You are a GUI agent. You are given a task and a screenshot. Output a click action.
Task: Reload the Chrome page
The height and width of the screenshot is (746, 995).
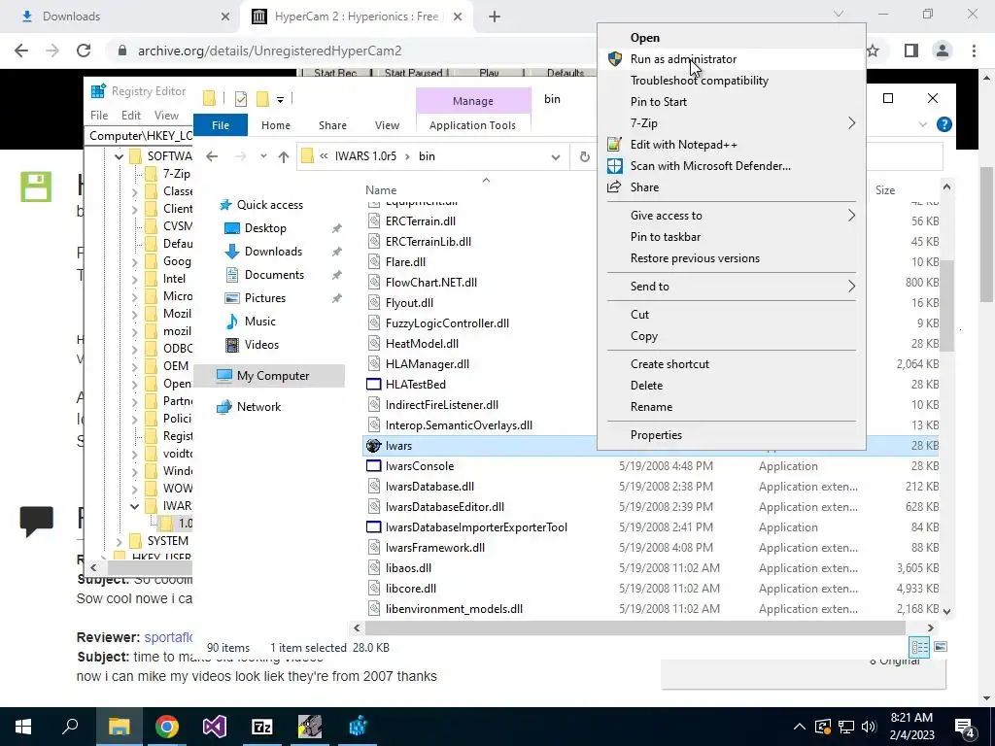pos(84,51)
